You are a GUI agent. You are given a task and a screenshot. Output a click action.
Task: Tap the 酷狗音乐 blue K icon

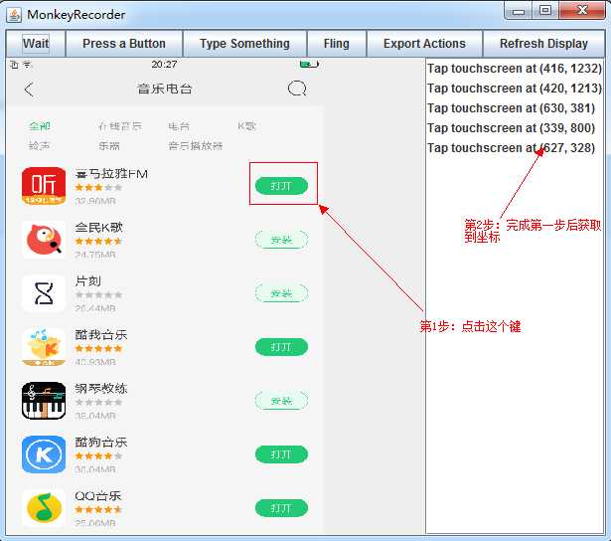44,454
